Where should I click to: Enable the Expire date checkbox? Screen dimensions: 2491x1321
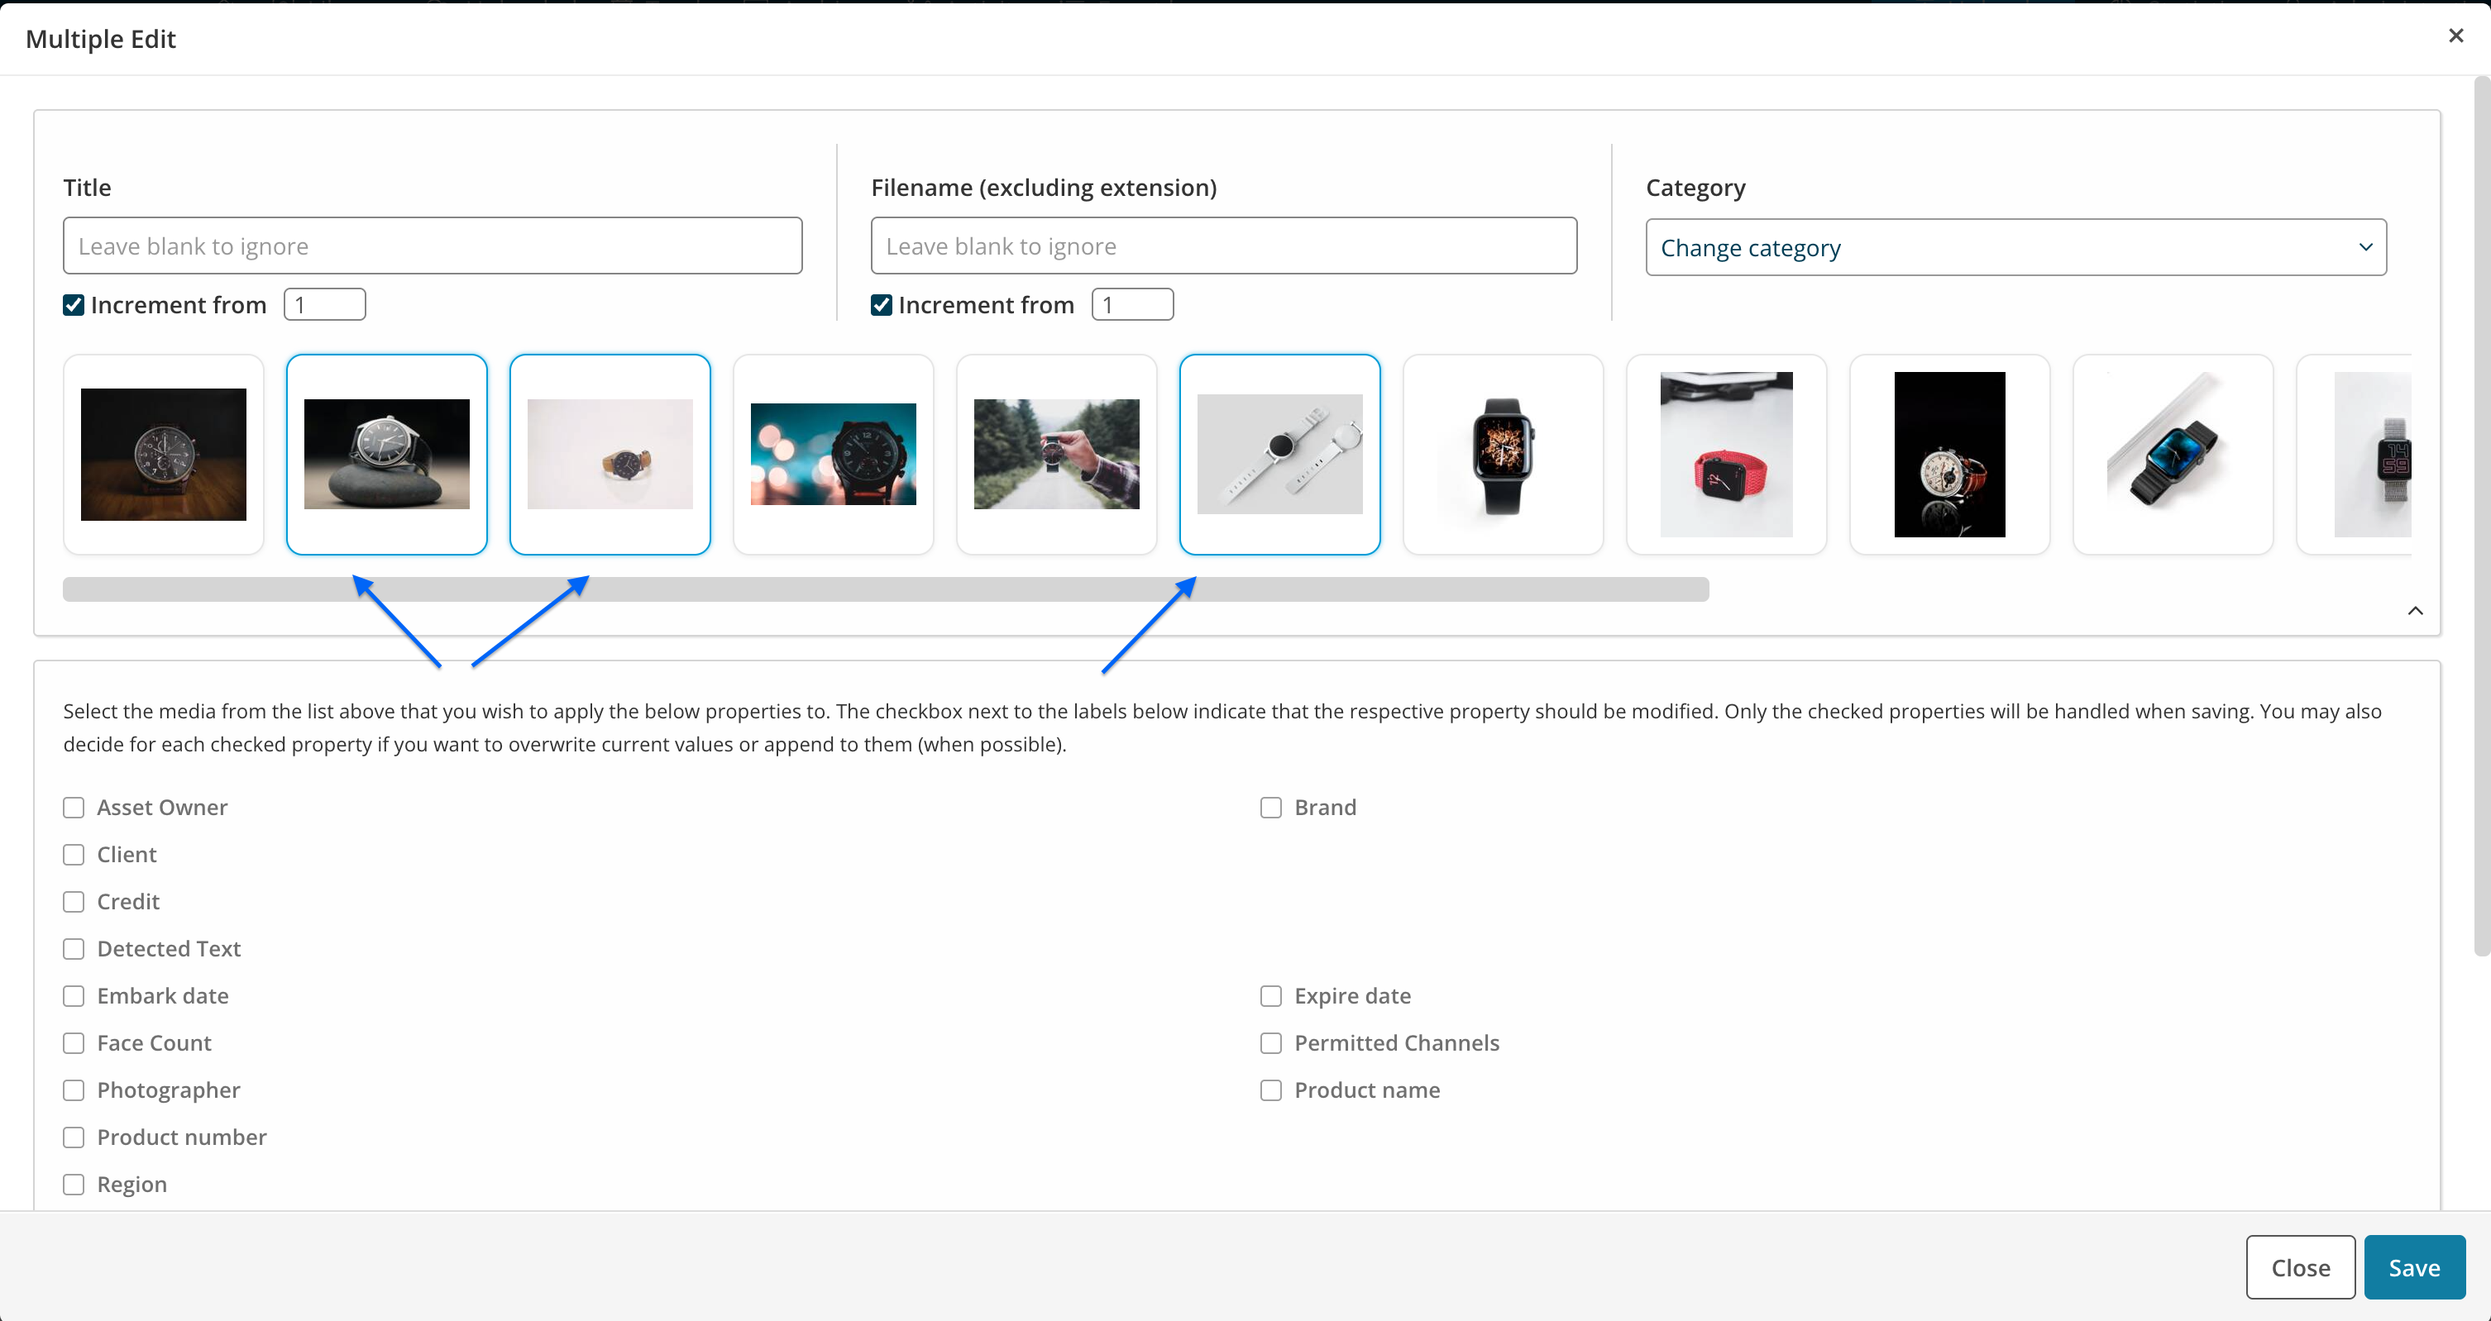[x=1270, y=996]
